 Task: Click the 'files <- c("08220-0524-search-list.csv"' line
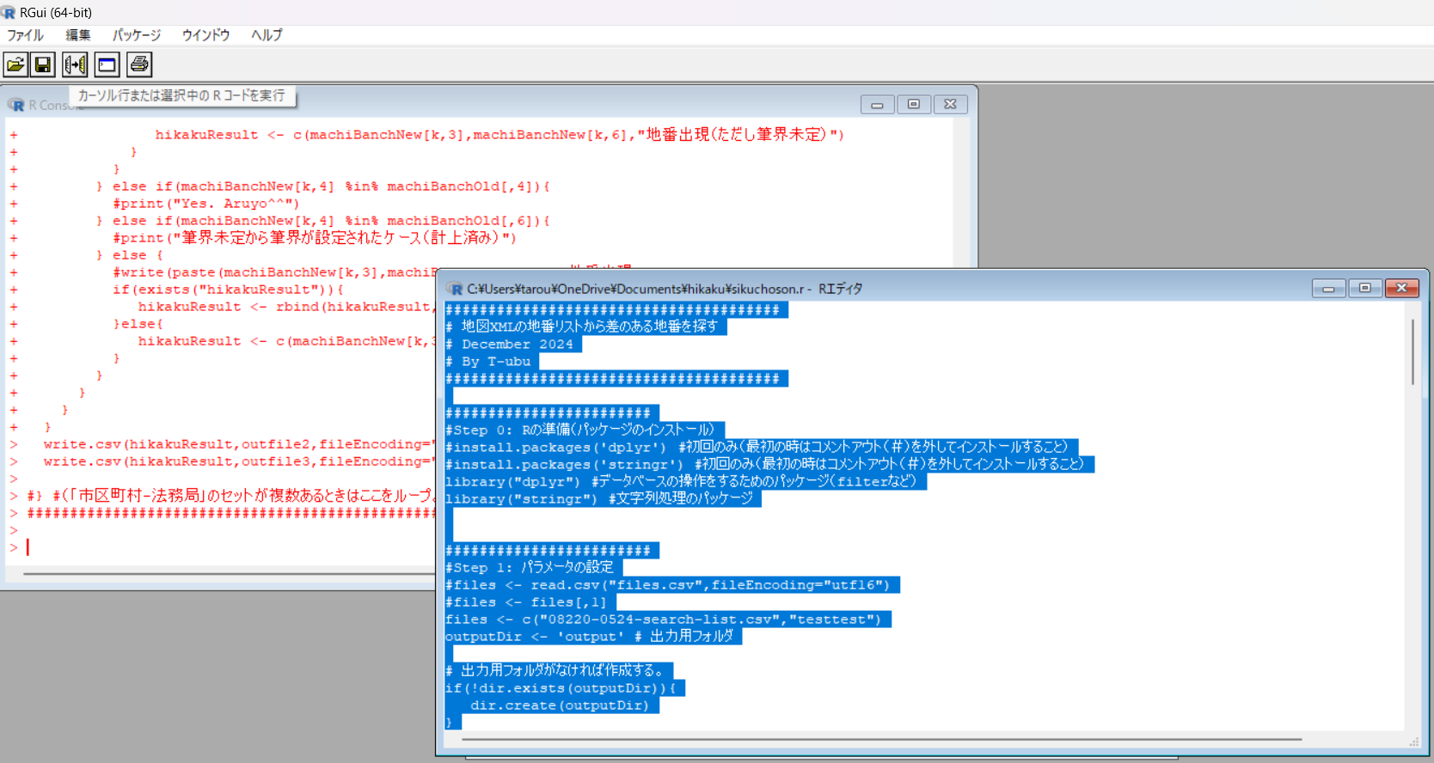[x=668, y=620]
